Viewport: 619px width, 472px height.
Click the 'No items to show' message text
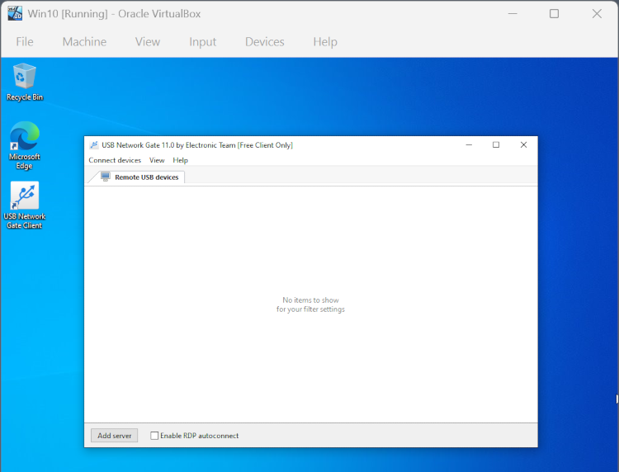point(310,304)
